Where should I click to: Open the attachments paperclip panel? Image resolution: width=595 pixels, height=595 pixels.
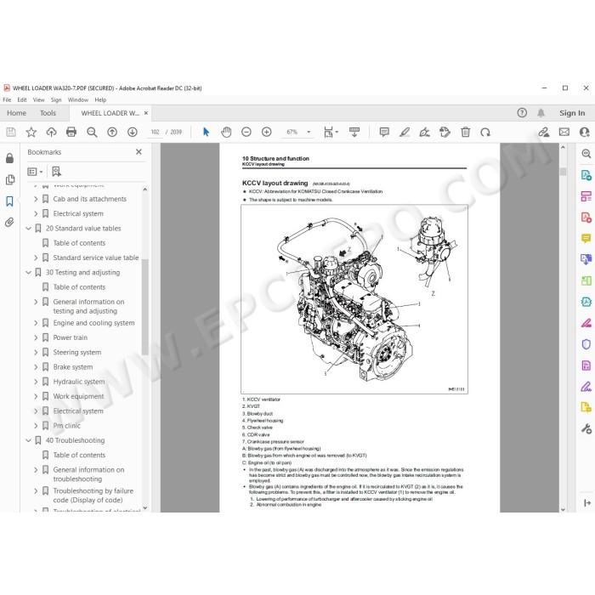[x=9, y=223]
